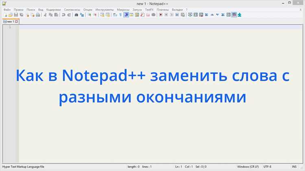Viewport: 305px width, 171px height.
Task: Toggle synchronized vertical scrolling
Action: pos(102,15)
